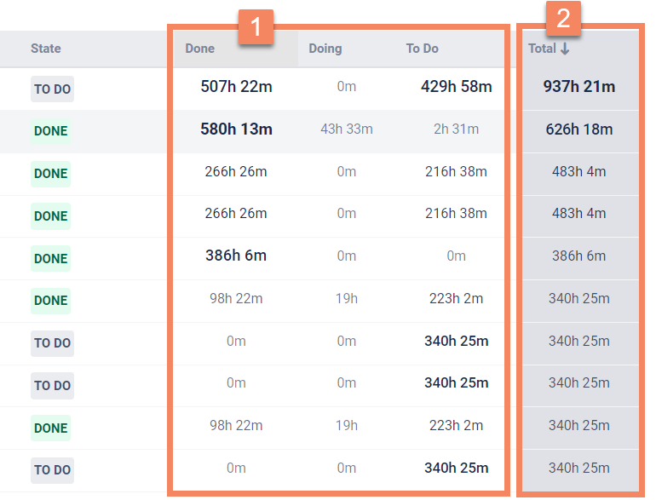Click the TO DO state badge in first row
The width and height of the screenshot is (656, 500).
(x=52, y=89)
